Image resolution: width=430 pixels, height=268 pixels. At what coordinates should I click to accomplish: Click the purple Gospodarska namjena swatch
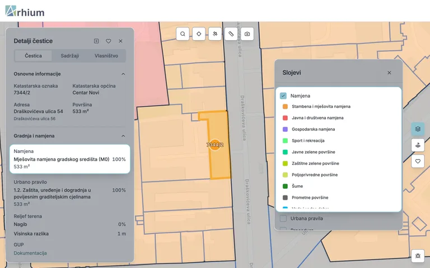click(x=285, y=130)
